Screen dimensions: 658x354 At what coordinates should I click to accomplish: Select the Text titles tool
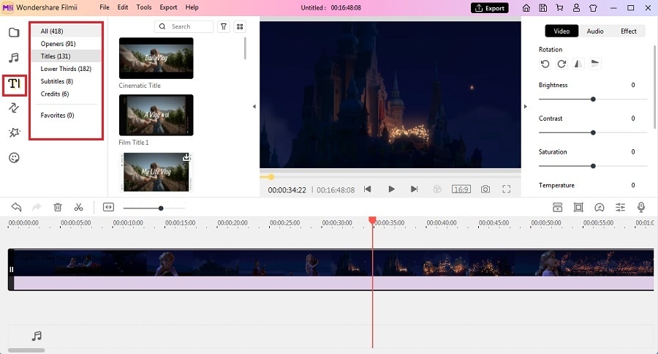click(x=15, y=83)
